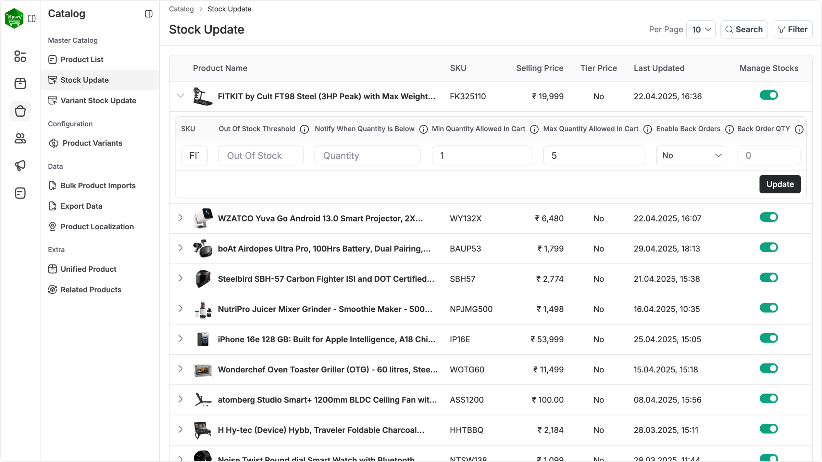Open the Per Page 10 dropdown
Viewport: 822px width, 462px height.
click(701, 29)
